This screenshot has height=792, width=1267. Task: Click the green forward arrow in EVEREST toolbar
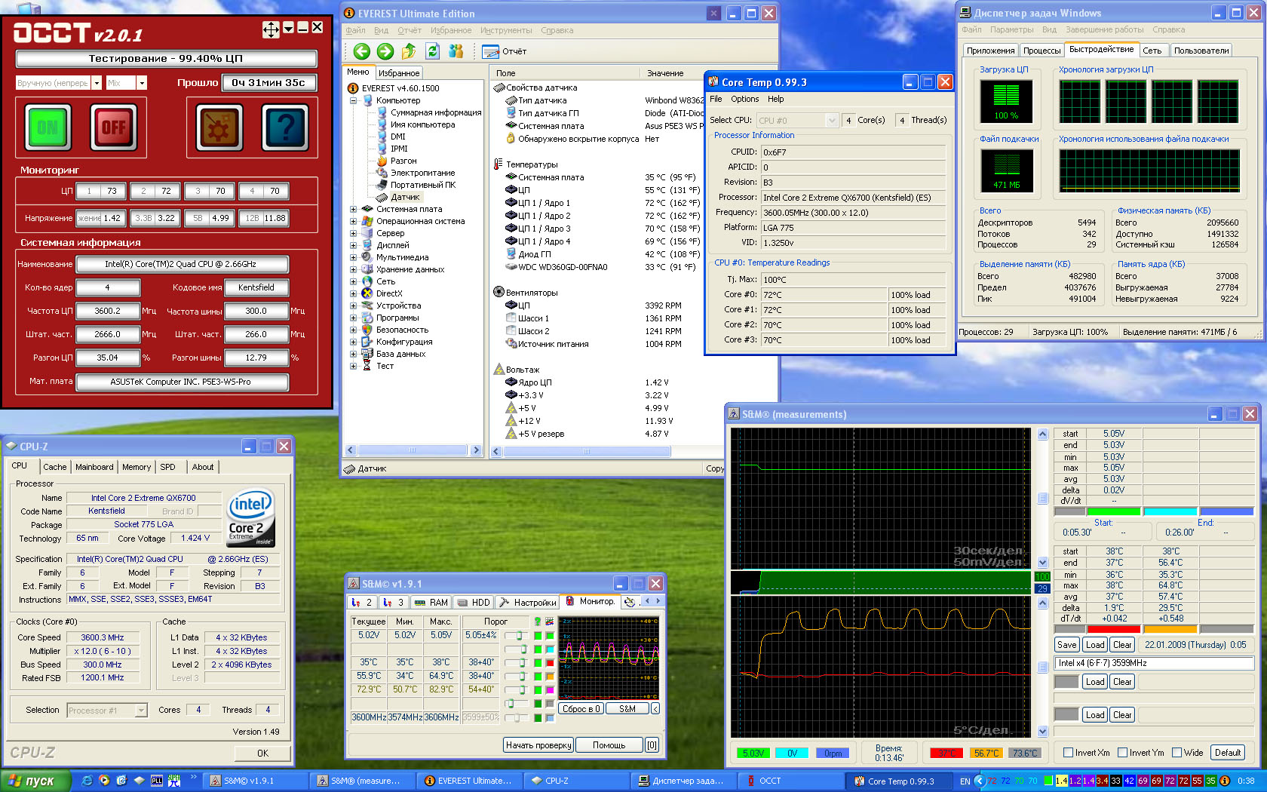point(385,51)
